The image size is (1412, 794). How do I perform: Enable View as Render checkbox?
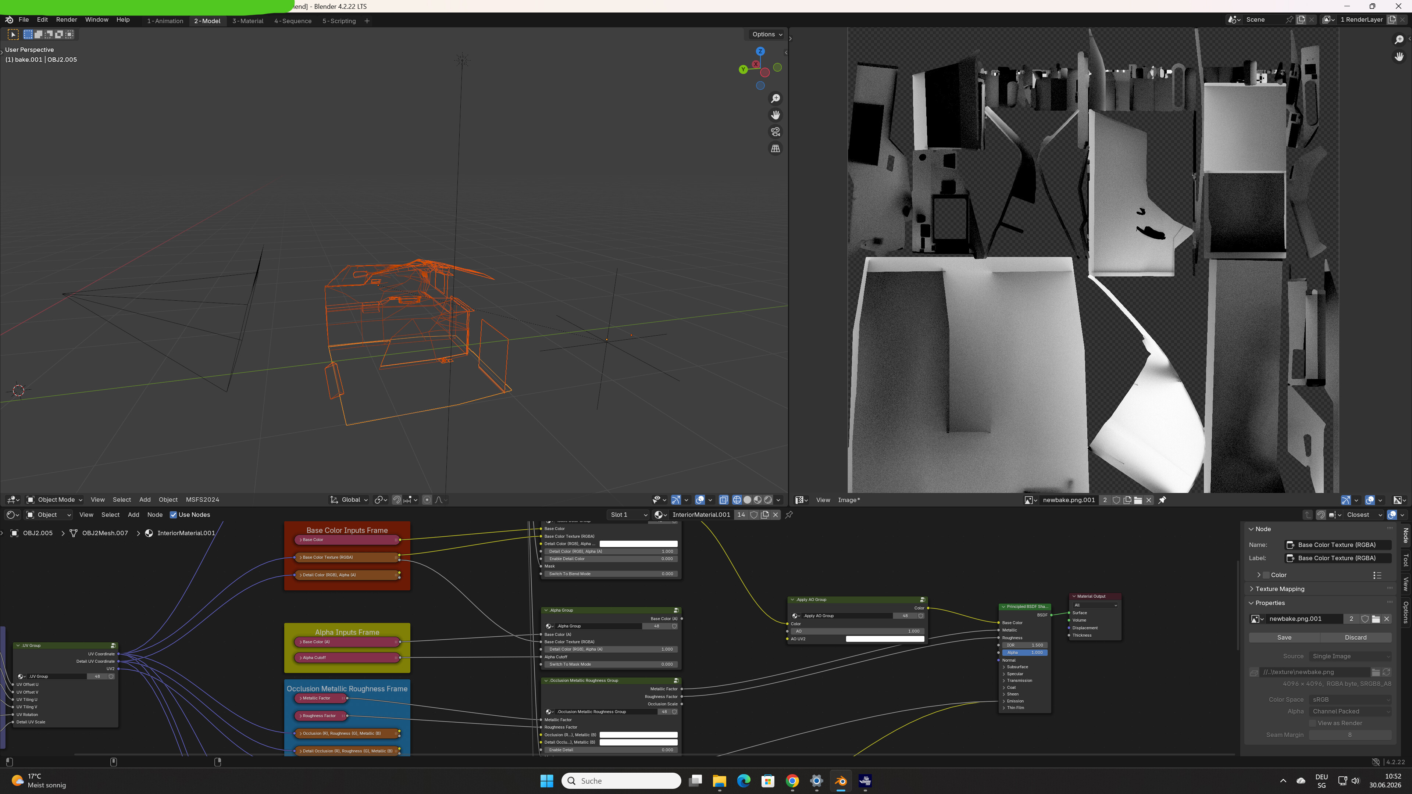pyautogui.click(x=1313, y=723)
